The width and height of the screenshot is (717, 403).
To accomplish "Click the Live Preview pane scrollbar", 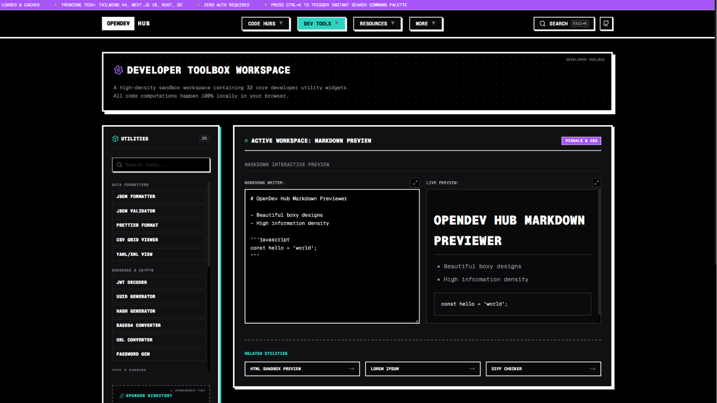I will pos(599,252).
